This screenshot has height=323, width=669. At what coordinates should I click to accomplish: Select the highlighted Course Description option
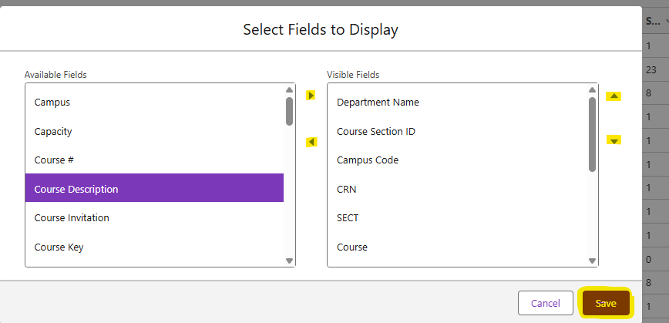click(x=154, y=189)
